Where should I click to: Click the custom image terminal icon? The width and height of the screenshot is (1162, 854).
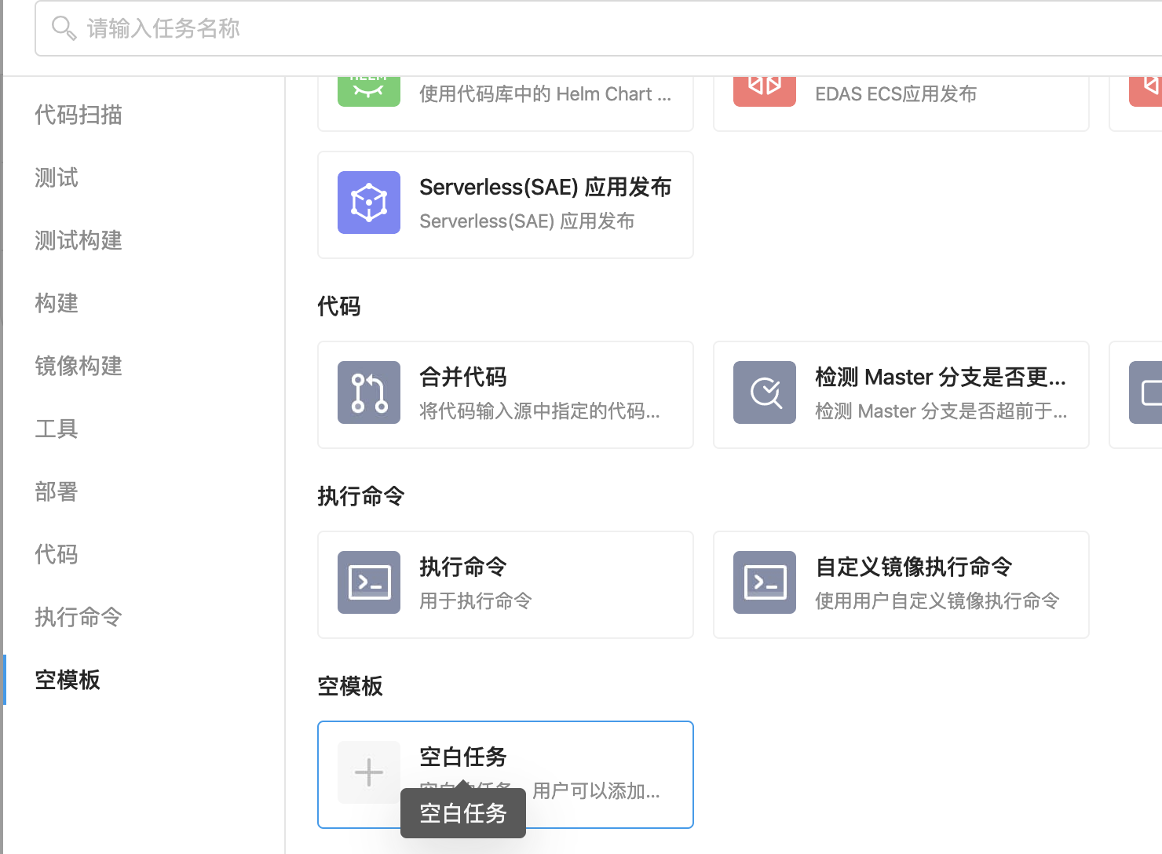[x=765, y=582]
